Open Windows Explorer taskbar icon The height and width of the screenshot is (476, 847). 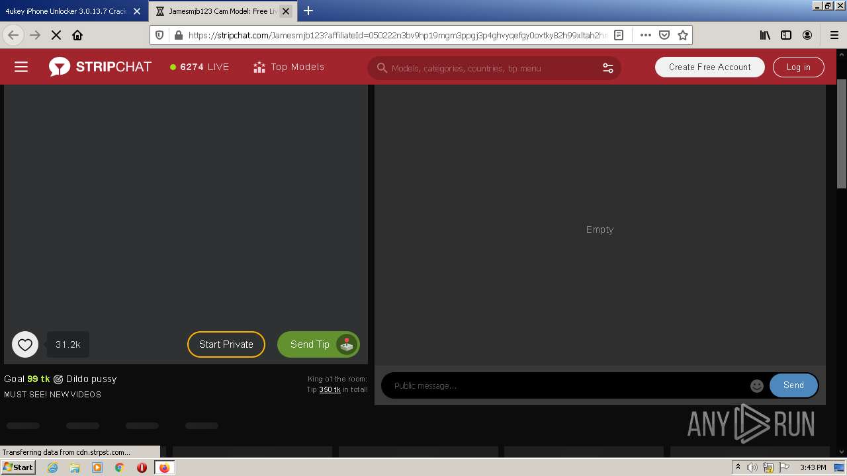pyautogui.click(x=75, y=467)
